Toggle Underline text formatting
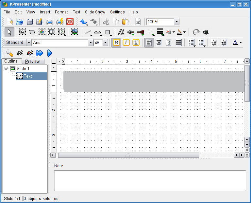The width and height of the screenshot is (251, 203). click(x=136, y=43)
